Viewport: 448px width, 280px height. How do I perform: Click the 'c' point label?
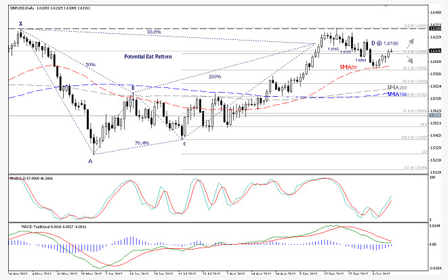[184, 143]
